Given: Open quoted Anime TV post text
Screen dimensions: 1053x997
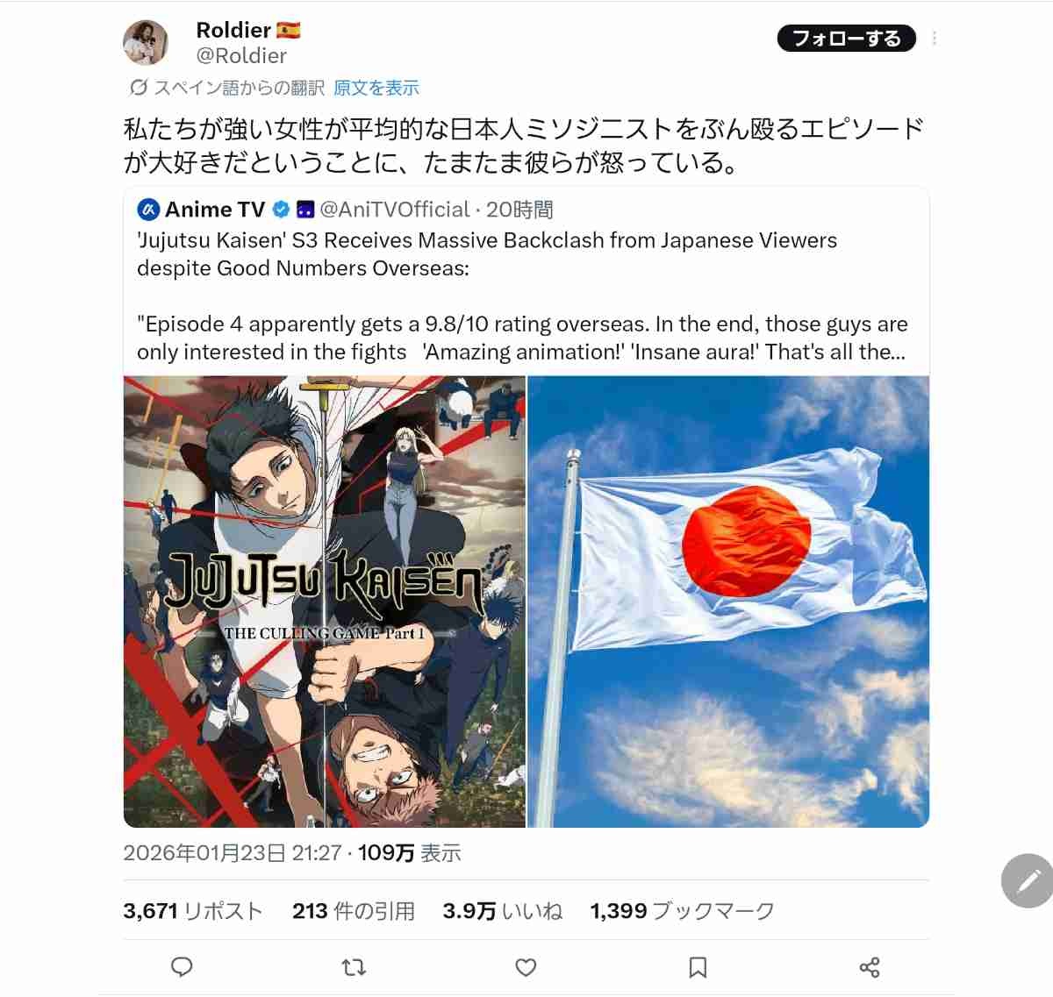Looking at the screenshot, I should tap(524, 296).
